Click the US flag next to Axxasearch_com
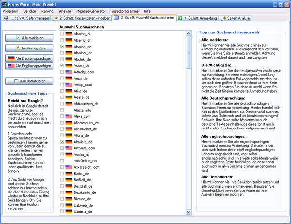Viewport: 291px width, 224px height. [x=69, y=167]
